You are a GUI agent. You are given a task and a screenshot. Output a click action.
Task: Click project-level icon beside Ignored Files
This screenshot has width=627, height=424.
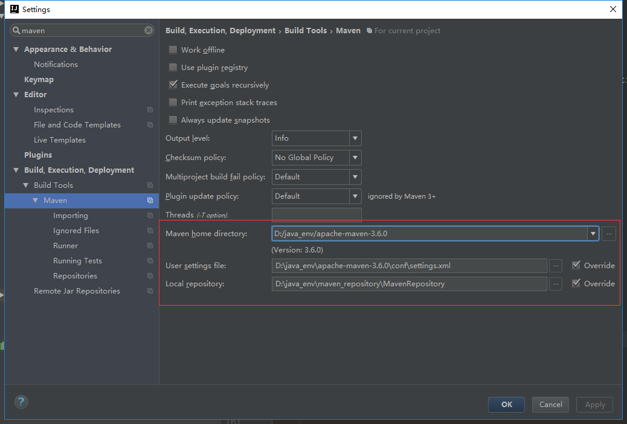150,230
